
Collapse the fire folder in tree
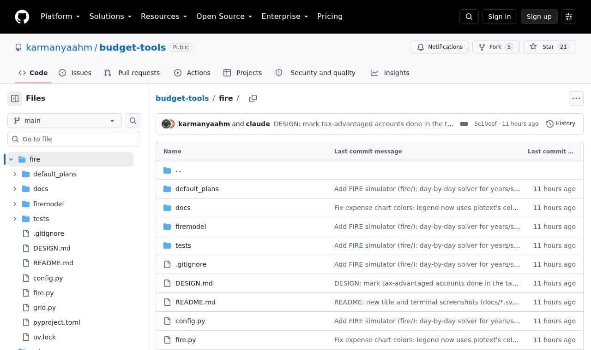pyautogui.click(x=11, y=159)
